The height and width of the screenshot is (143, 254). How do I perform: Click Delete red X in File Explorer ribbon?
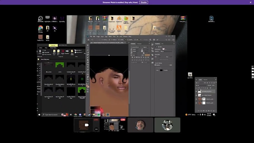(63, 51)
